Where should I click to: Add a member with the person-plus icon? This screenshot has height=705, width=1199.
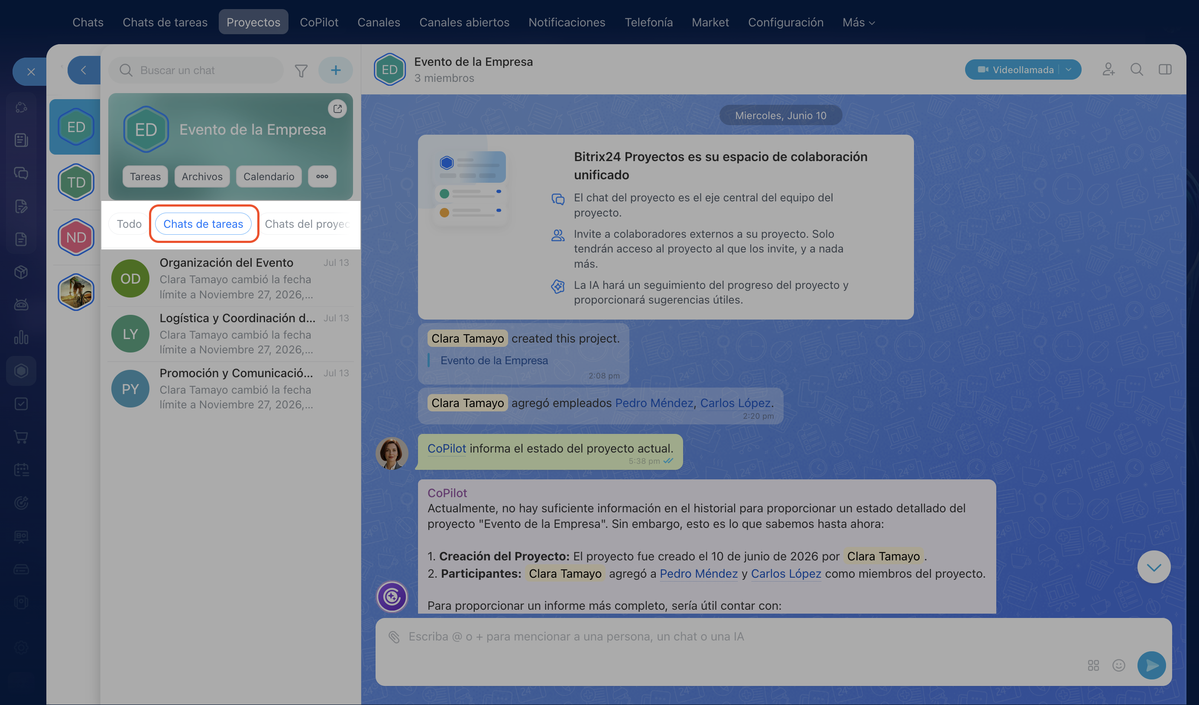point(1108,70)
